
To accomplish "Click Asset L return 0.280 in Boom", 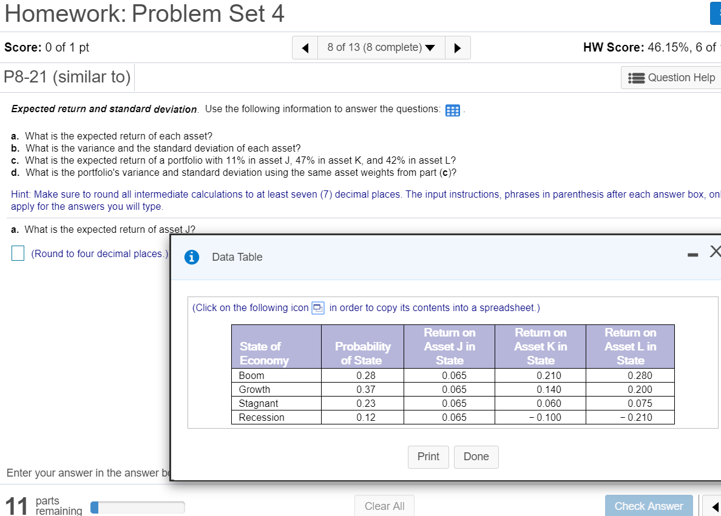I will pos(640,375).
